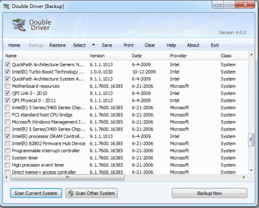Enable the System timer driver checkbox
The image size is (259, 208).
(x=7, y=157)
